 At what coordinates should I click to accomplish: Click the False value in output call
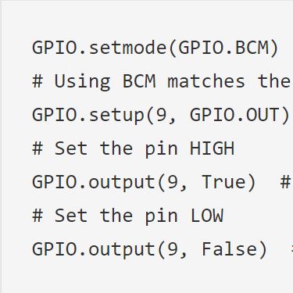229,249
